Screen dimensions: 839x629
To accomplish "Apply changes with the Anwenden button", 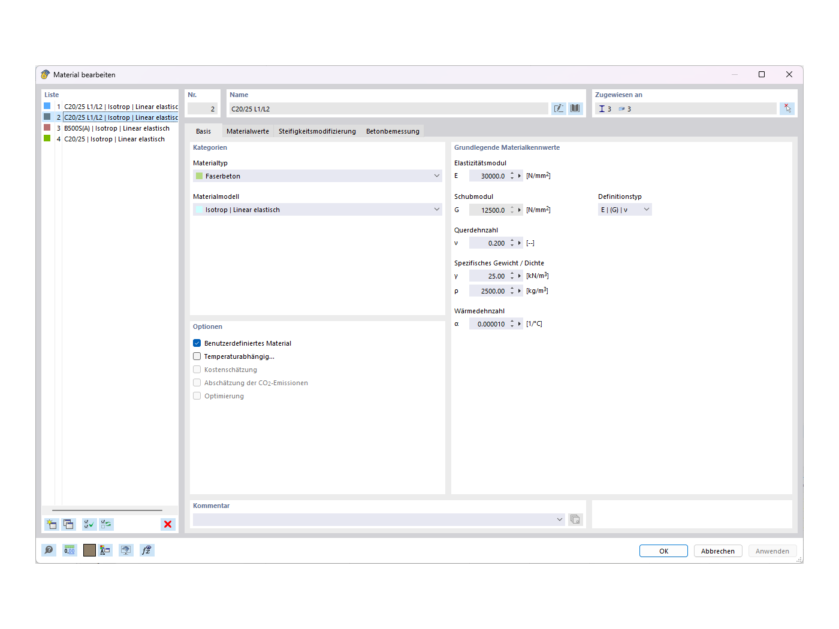I will tap(772, 551).
